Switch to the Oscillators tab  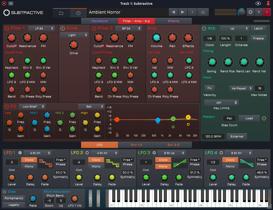tap(100, 21)
